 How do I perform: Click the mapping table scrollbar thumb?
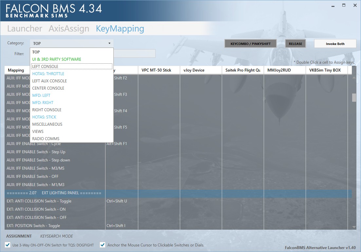[x=354, y=97]
